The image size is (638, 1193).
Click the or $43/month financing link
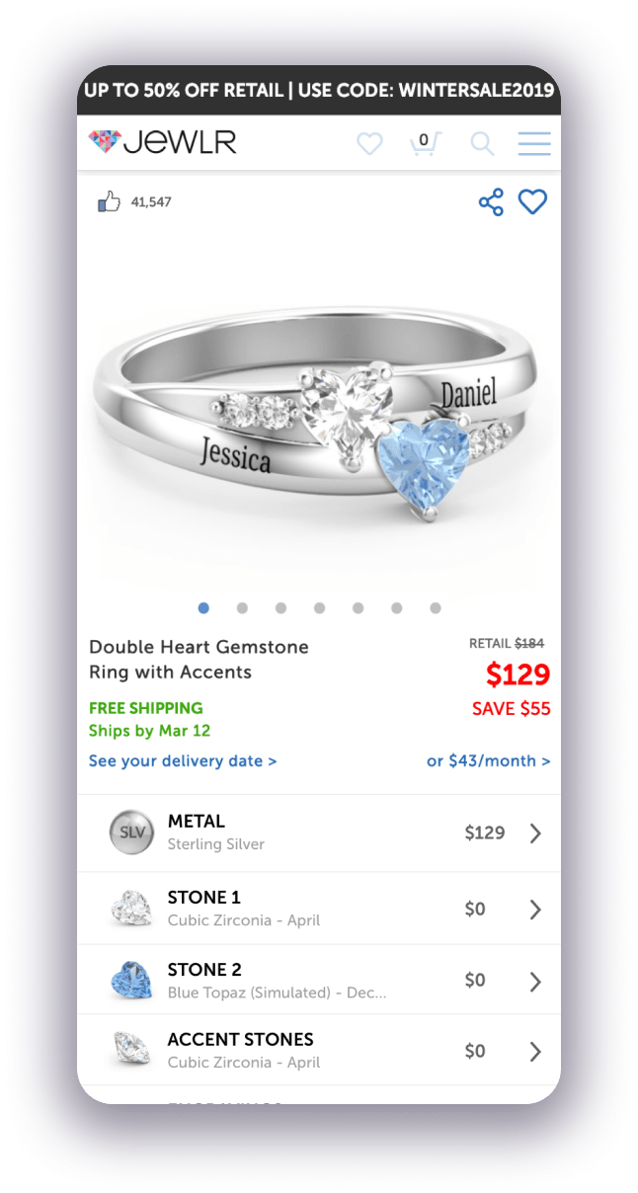489,761
